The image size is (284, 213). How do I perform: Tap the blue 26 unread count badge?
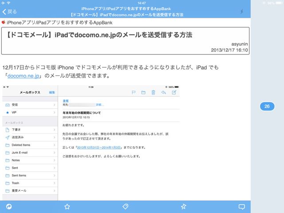coord(267,106)
